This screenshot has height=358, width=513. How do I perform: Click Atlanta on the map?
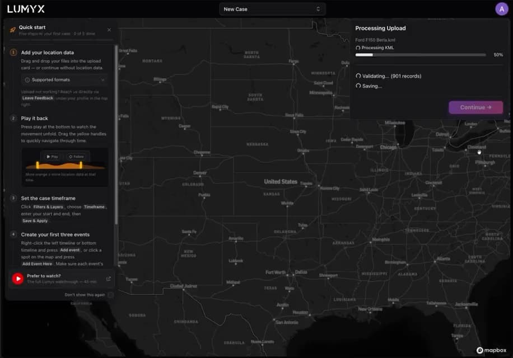tap(444, 258)
